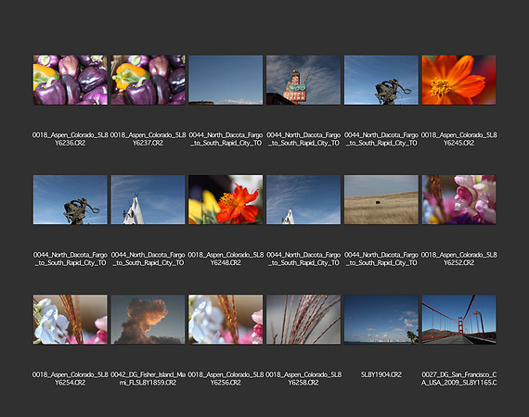Click the filename label ending Y6254.CR2
529x417 pixels.
click(71, 379)
